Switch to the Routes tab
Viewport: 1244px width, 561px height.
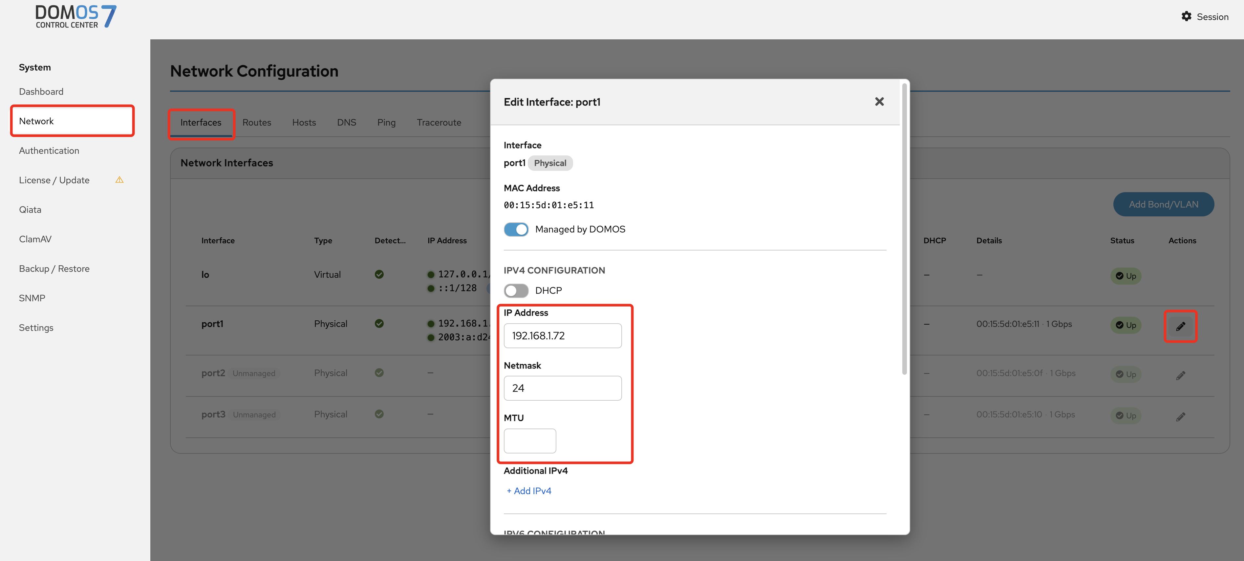(256, 123)
